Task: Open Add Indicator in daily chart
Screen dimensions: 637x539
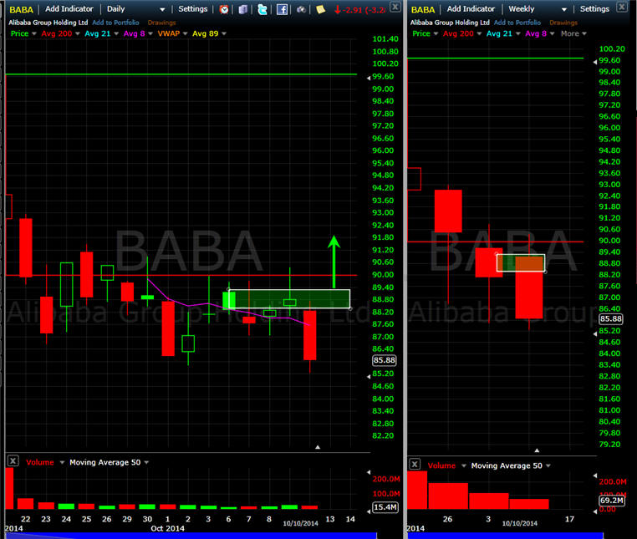Action: point(69,9)
